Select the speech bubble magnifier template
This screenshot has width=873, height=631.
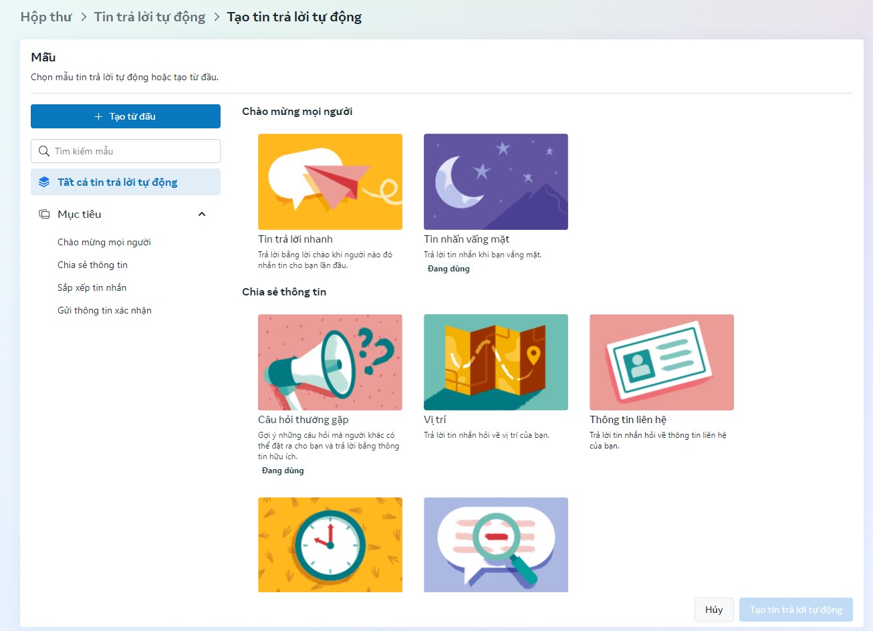495,544
